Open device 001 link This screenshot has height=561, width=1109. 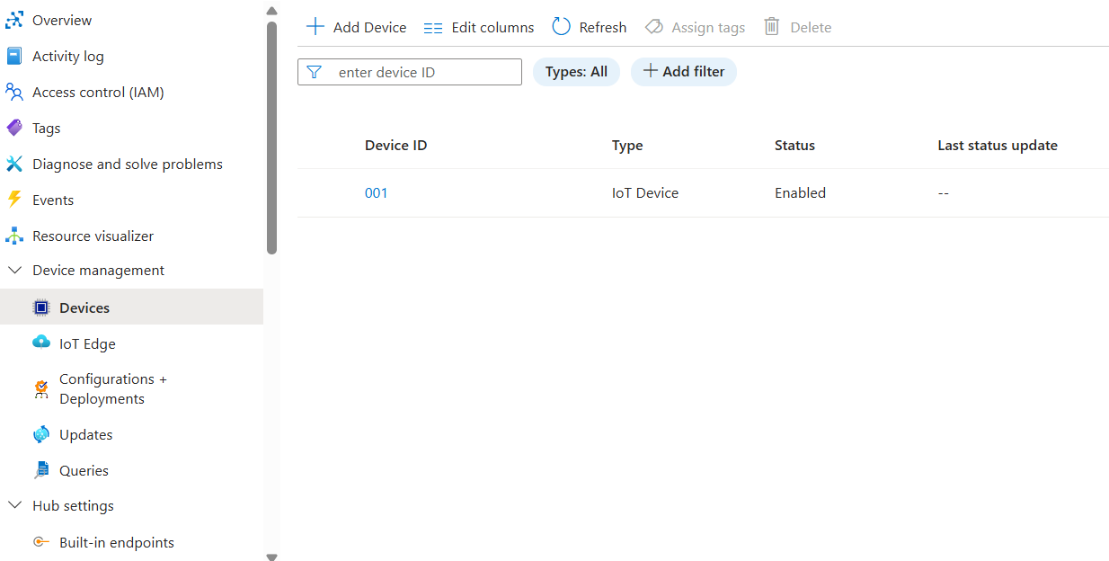click(x=376, y=193)
